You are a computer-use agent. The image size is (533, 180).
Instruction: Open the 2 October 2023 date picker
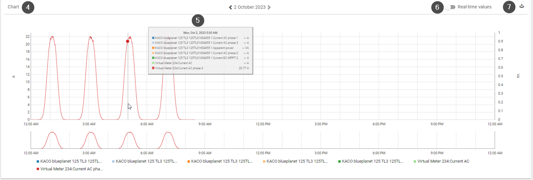tap(250, 7)
